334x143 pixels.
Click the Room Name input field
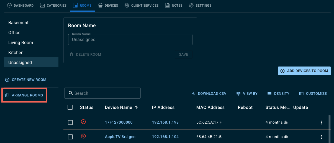[130, 40]
